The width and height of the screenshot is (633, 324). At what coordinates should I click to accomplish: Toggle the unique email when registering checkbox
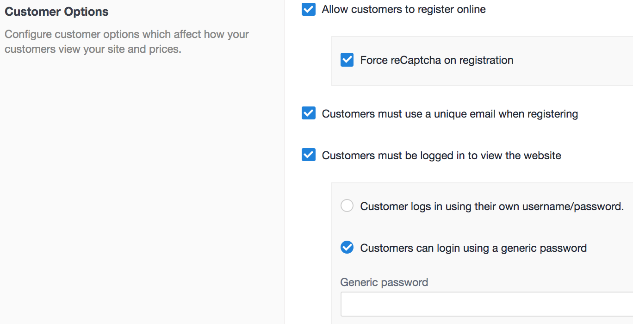(x=309, y=113)
